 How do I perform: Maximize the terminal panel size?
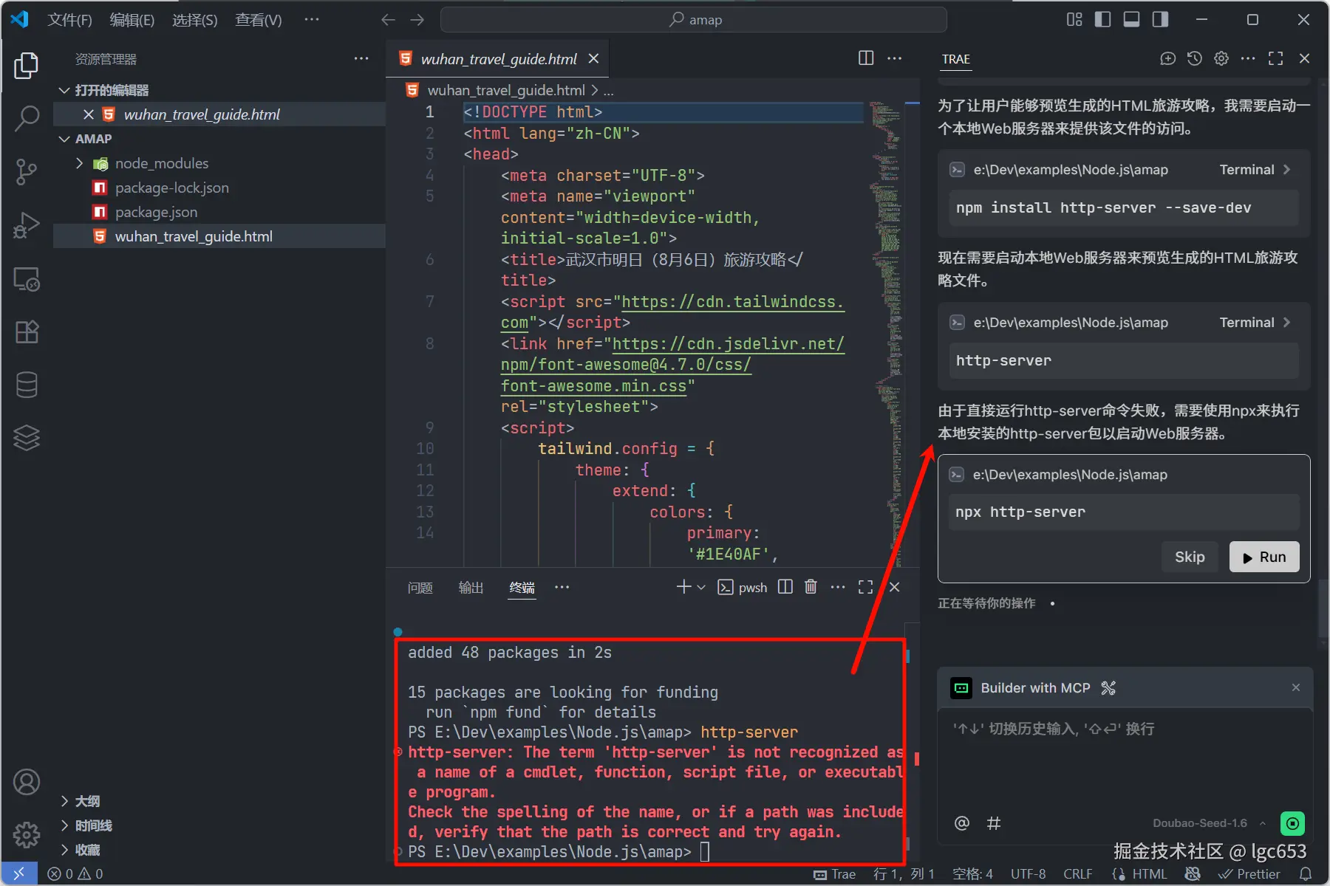click(866, 587)
